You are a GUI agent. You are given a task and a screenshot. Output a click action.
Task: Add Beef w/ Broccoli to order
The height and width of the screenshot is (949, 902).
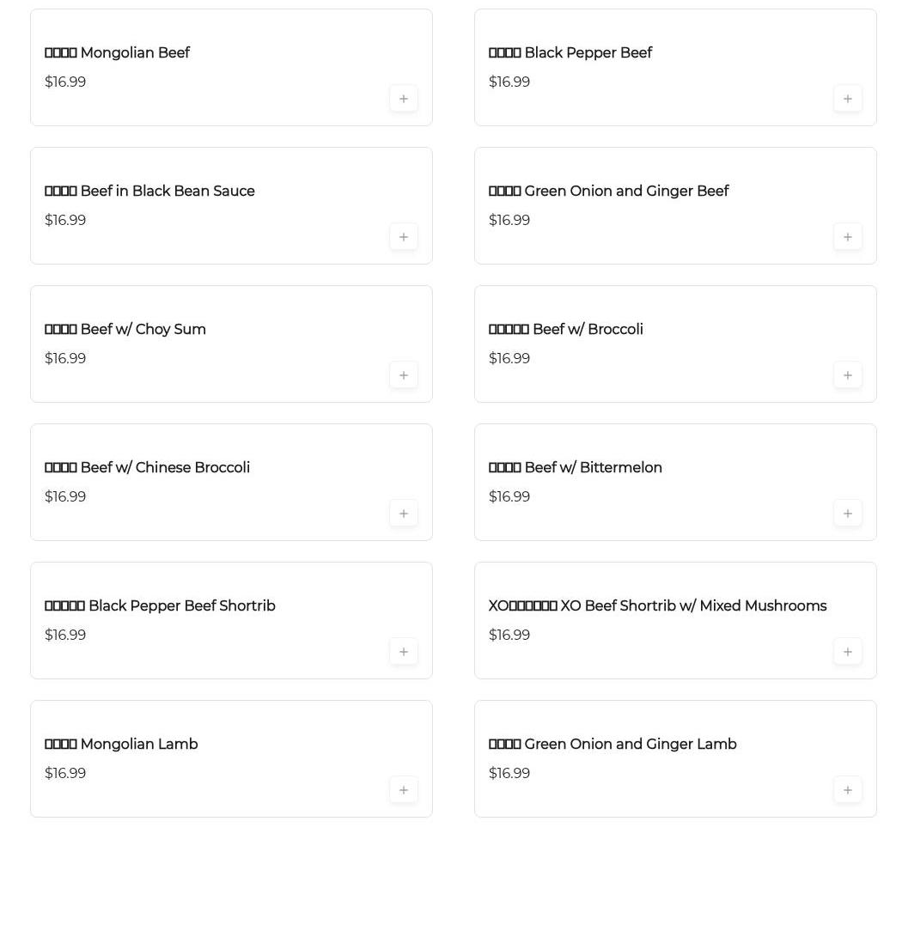click(x=847, y=375)
